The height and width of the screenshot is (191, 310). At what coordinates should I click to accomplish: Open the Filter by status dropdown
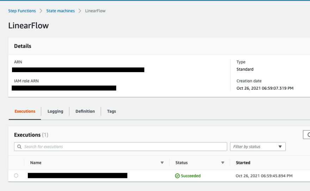point(258,147)
